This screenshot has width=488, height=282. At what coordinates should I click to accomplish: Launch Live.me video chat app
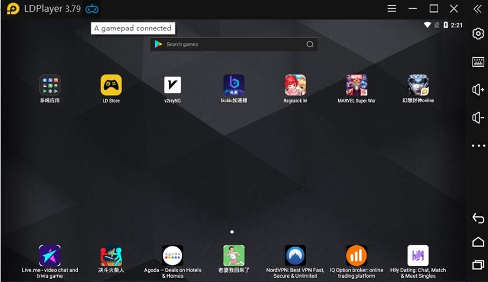[x=50, y=256]
